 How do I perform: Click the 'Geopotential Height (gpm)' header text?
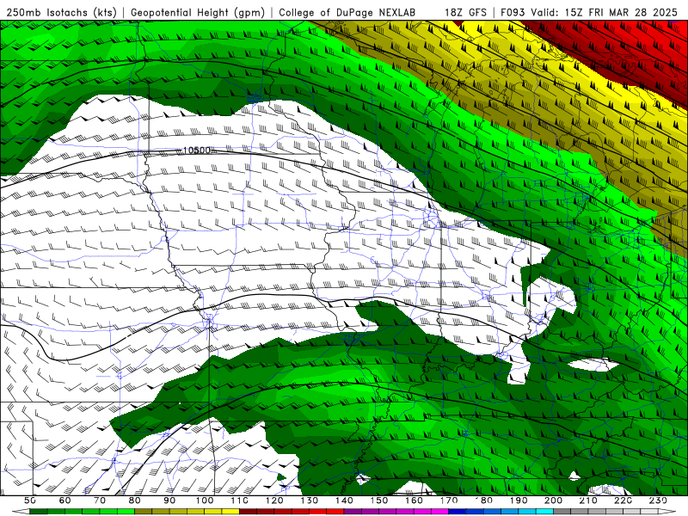point(198,13)
